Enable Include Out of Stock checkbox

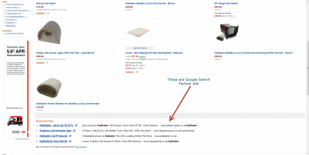(5, 33)
